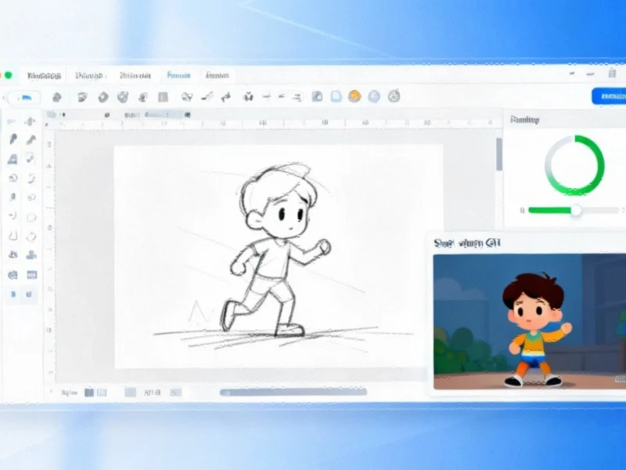Select the move tool atop left toolbox

pyautogui.click(x=31, y=121)
